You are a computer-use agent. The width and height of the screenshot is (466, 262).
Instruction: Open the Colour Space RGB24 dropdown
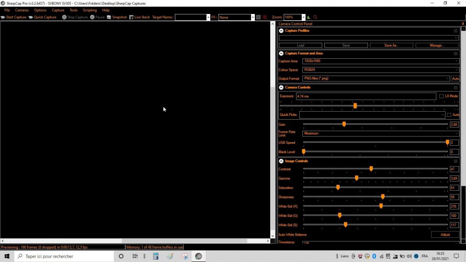pyautogui.click(x=381, y=70)
